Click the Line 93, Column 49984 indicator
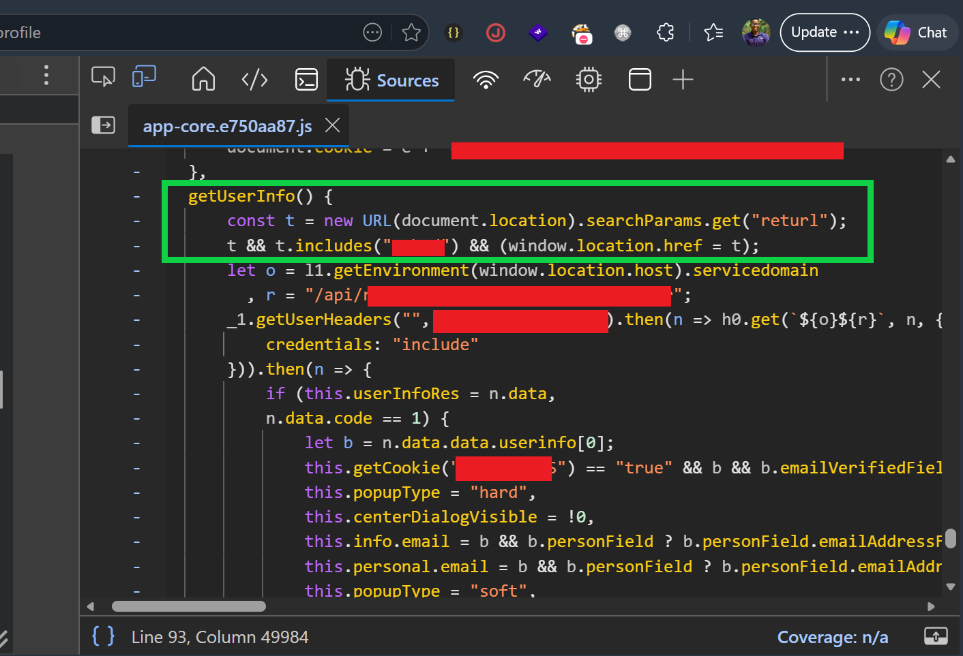Screen dimensions: 963x656 point(220,637)
